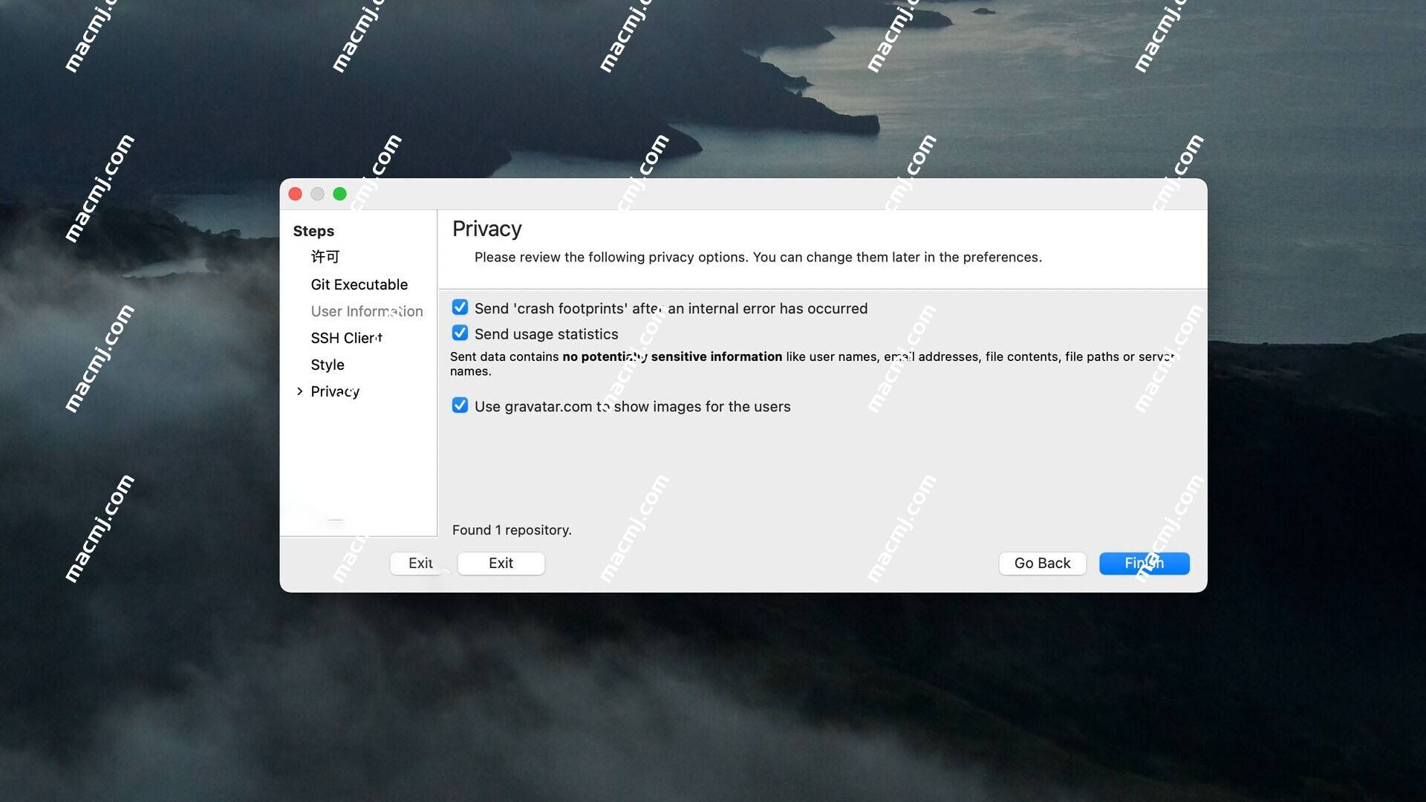Select the Privacy step
The image size is (1426, 802).
(335, 391)
